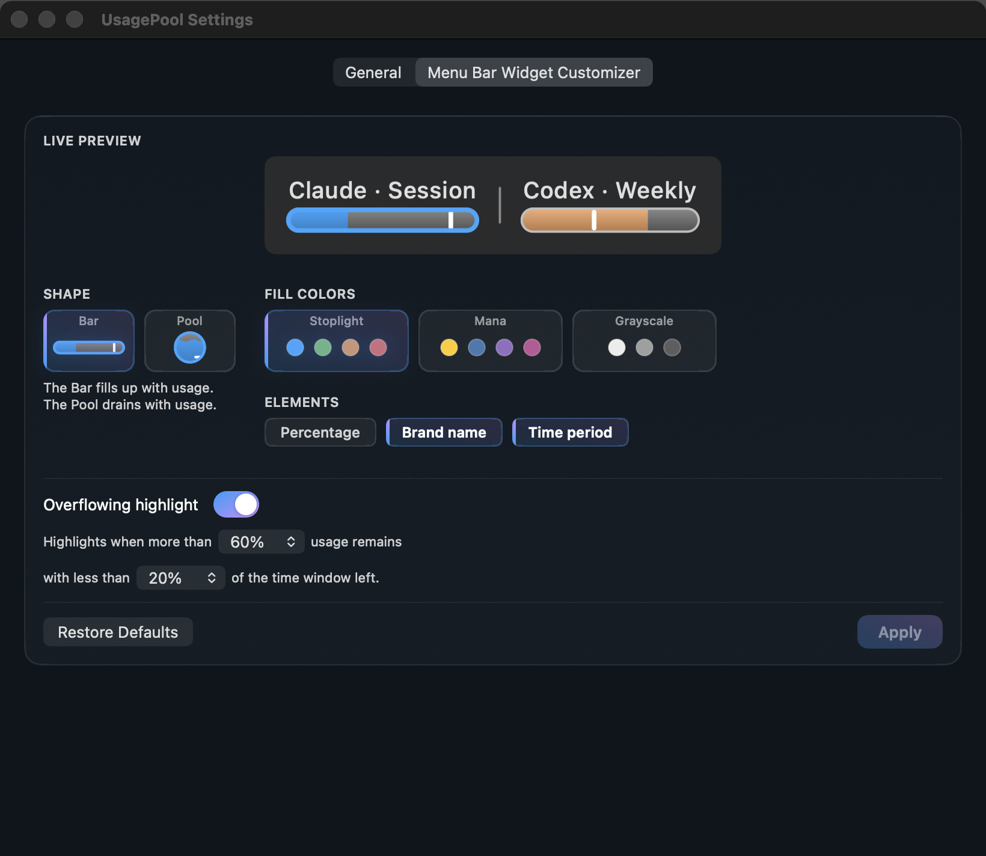Click the Claude · Session preview label
Screen dimensions: 986x856
point(382,190)
